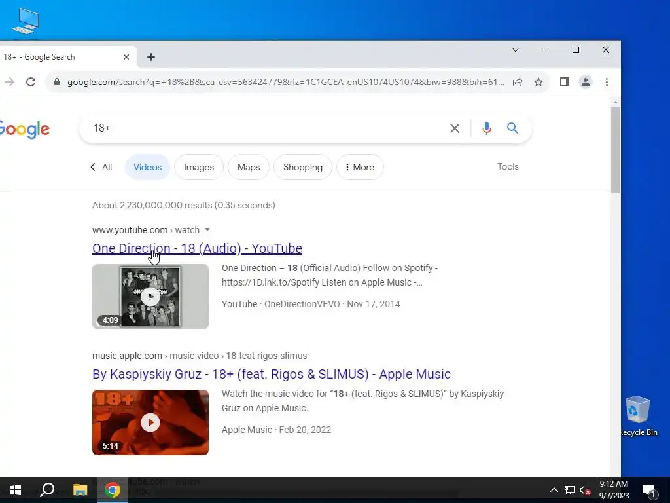Open the Windows Start menu

click(16, 490)
